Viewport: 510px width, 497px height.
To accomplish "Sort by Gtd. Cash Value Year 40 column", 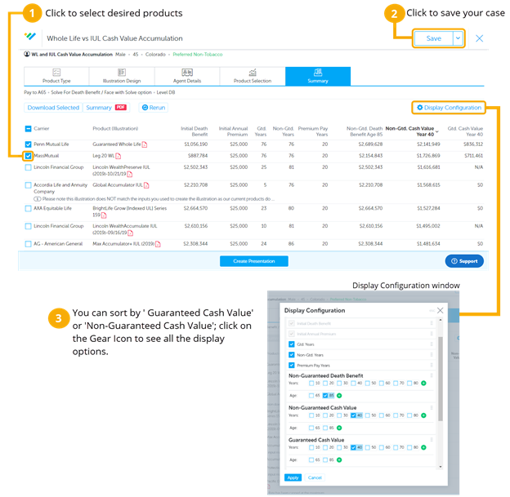I will point(465,131).
